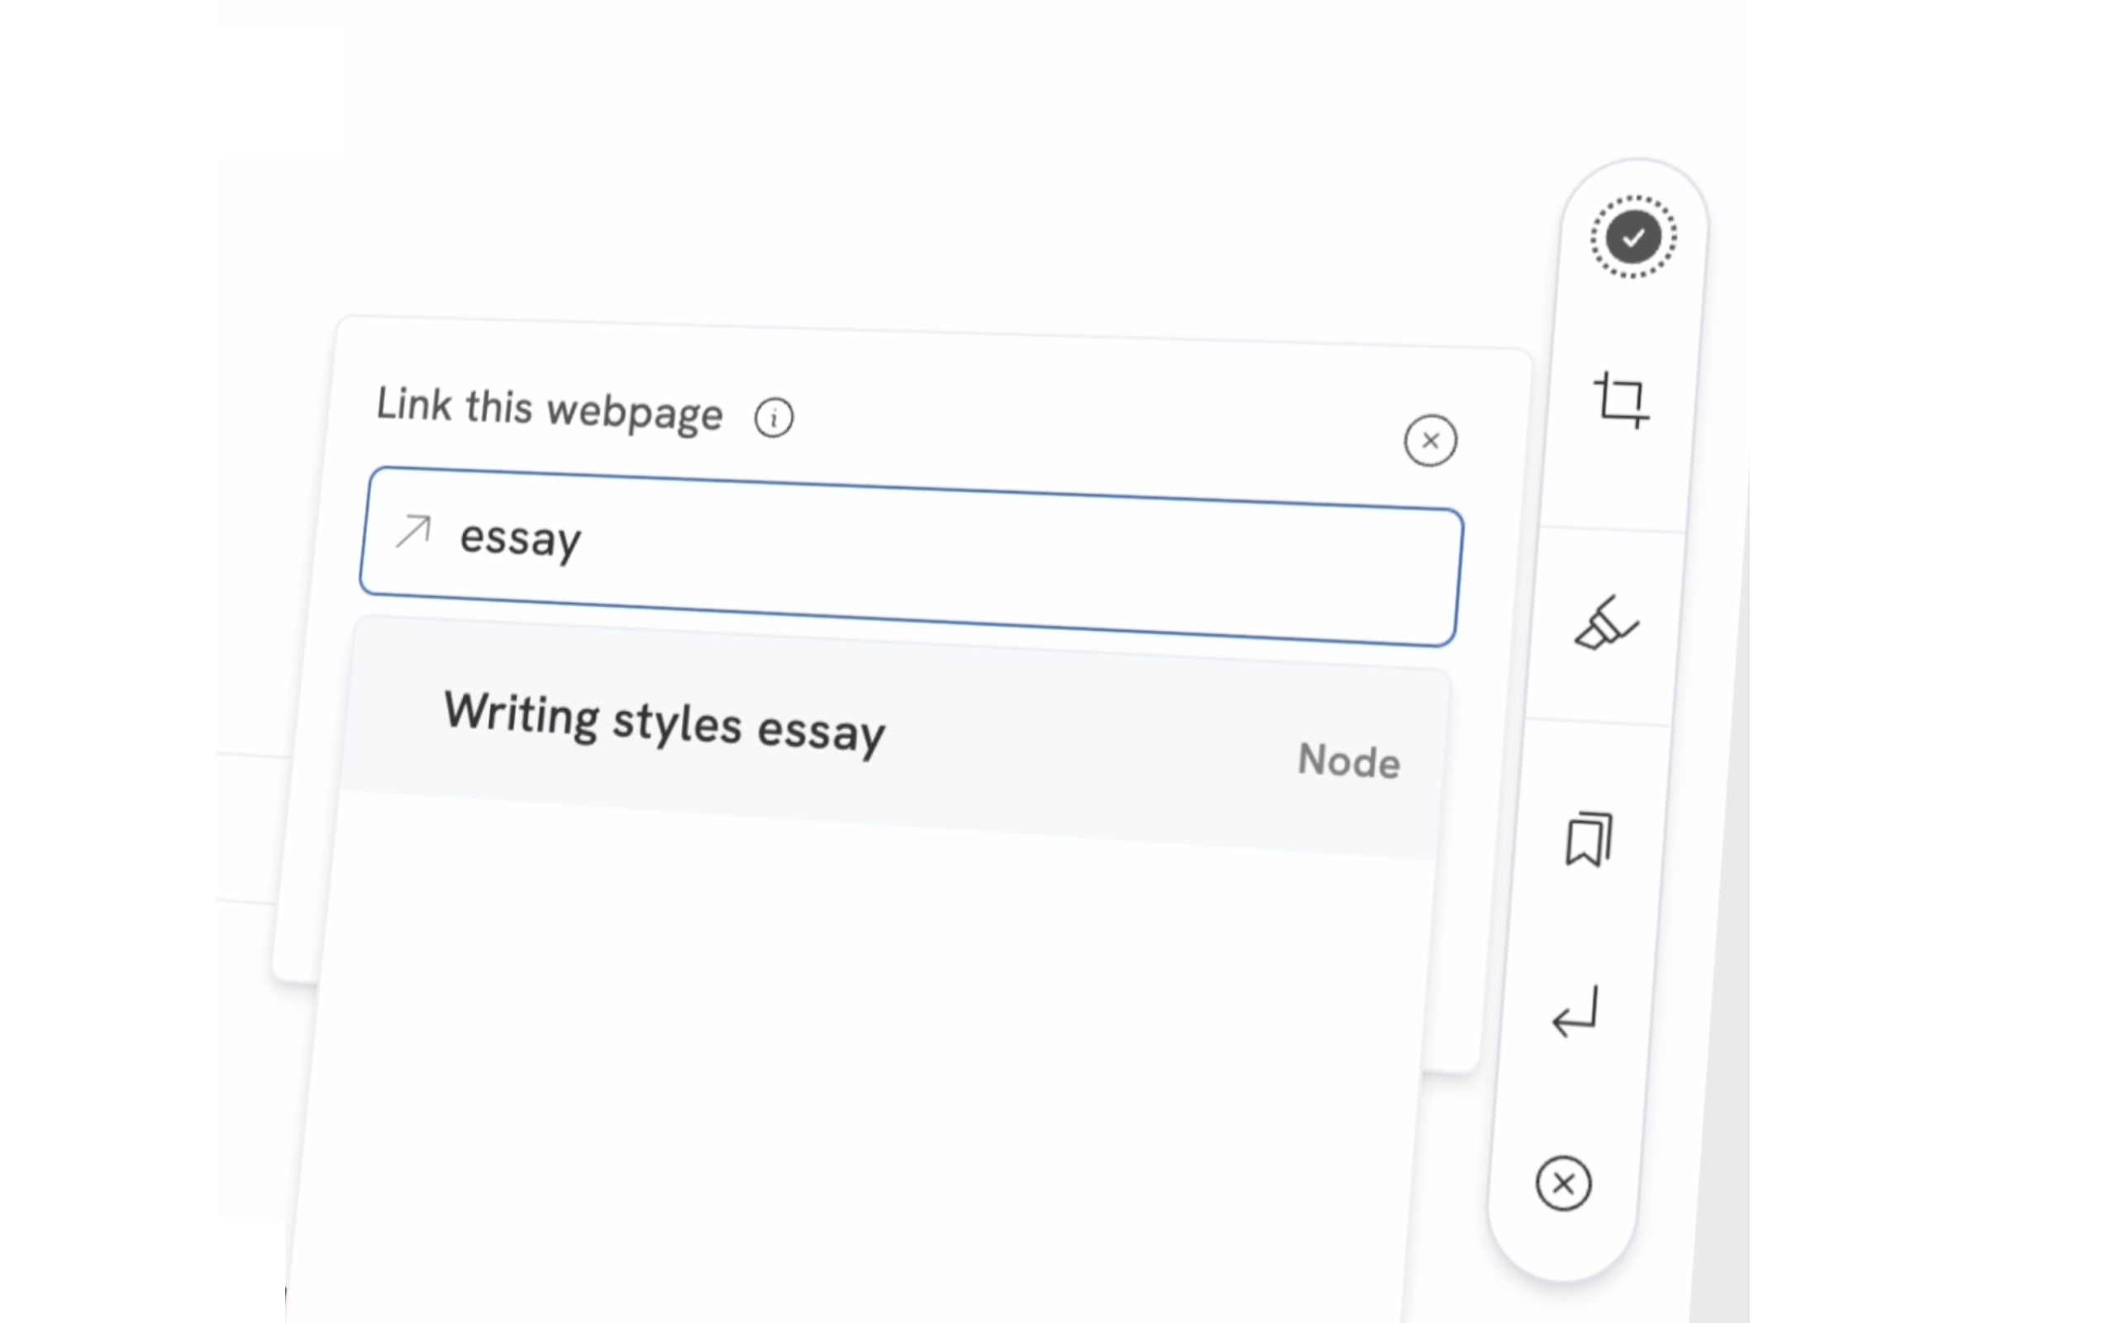
Task: Click the diagonal arrow link icon
Action: 412,531
